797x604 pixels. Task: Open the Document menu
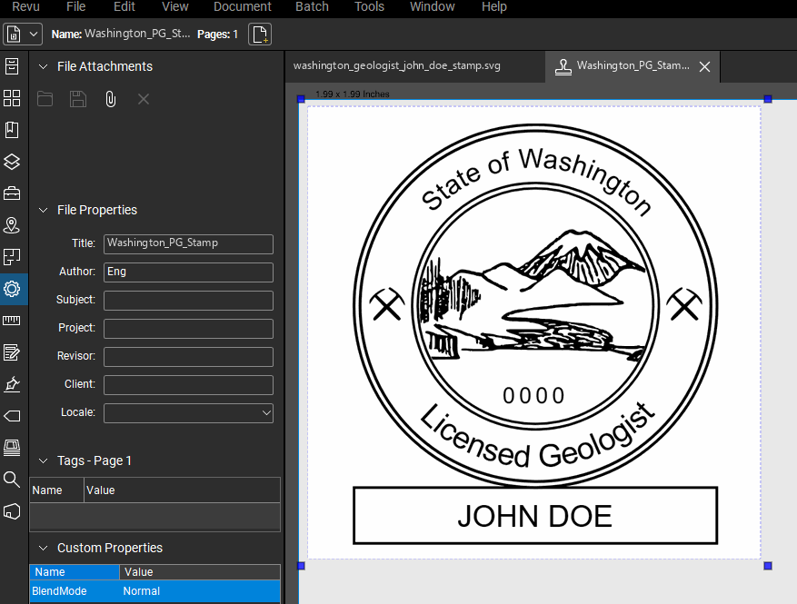[243, 6]
